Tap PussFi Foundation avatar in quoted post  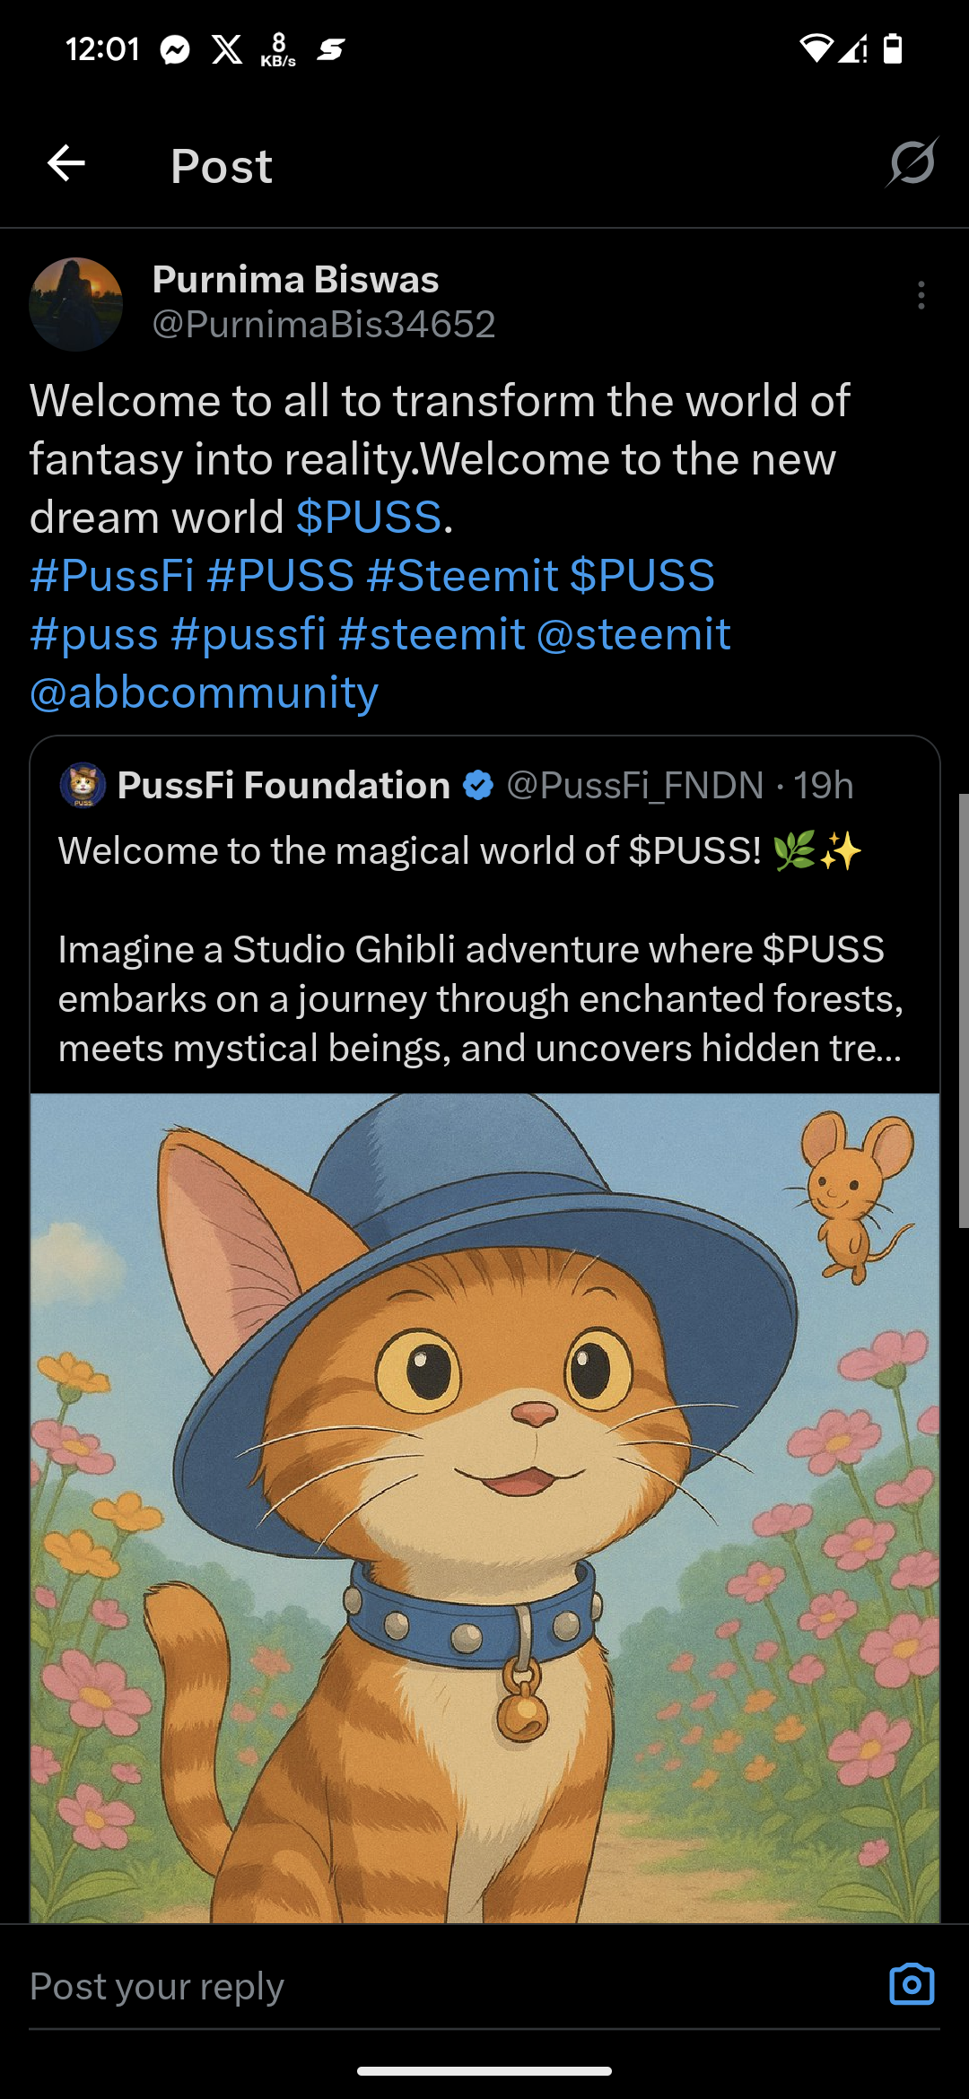coord(83,785)
